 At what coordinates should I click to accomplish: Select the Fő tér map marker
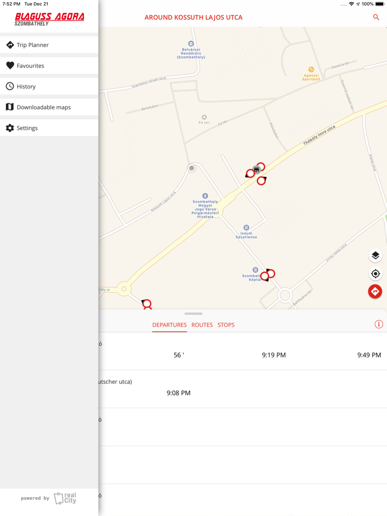pyautogui.click(x=204, y=117)
